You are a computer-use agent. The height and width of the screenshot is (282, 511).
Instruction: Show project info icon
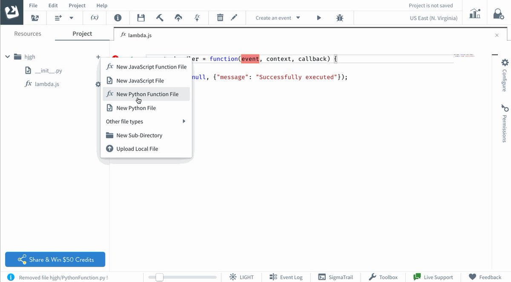pos(118,18)
